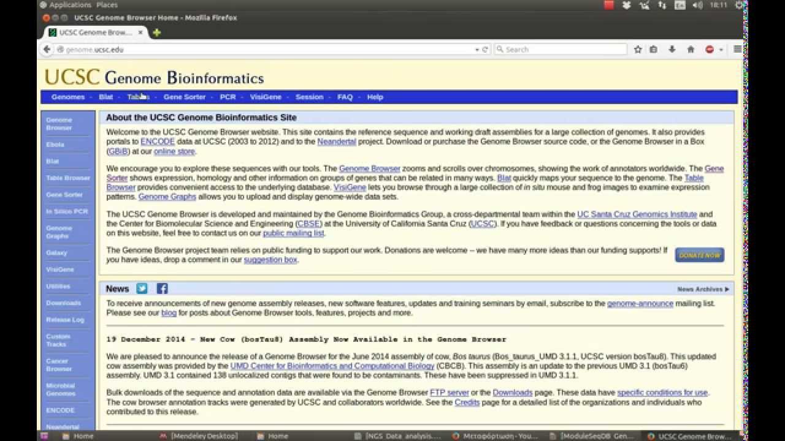This screenshot has height=441, width=785.
Task: Open the network connections indicator
Action: (662, 5)
